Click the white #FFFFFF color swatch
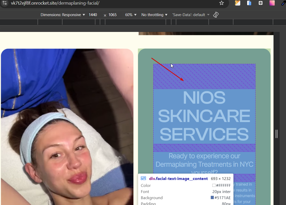This screenshot has width=286, height=205. pyautogui.click(x=214, y=186)
